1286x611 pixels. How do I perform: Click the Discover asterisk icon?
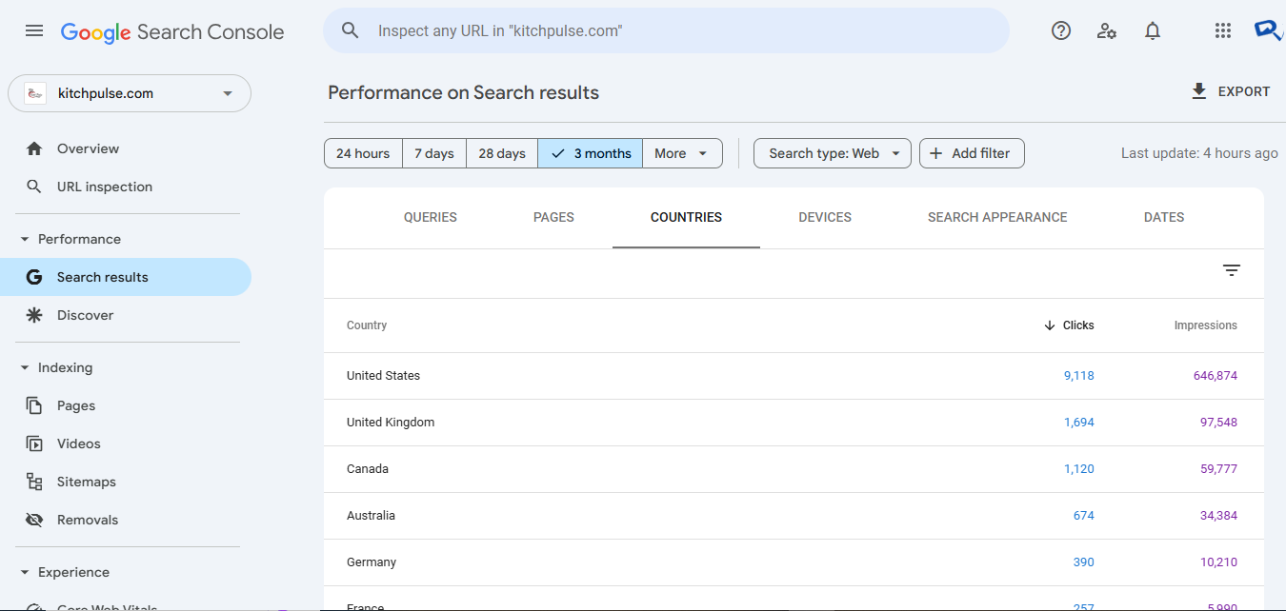click(34, 315)
